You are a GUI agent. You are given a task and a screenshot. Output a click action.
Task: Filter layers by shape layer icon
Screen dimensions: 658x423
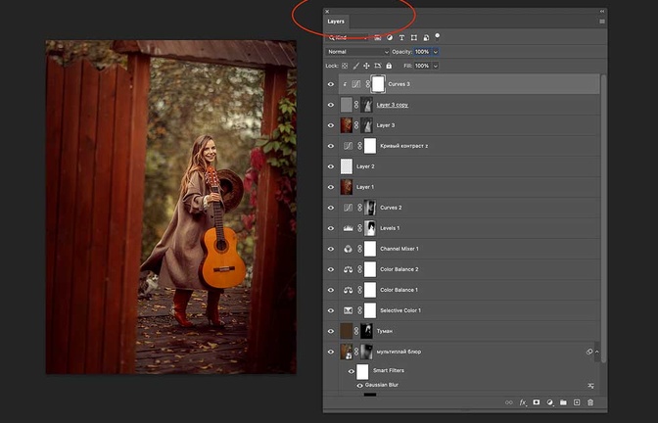414,38
